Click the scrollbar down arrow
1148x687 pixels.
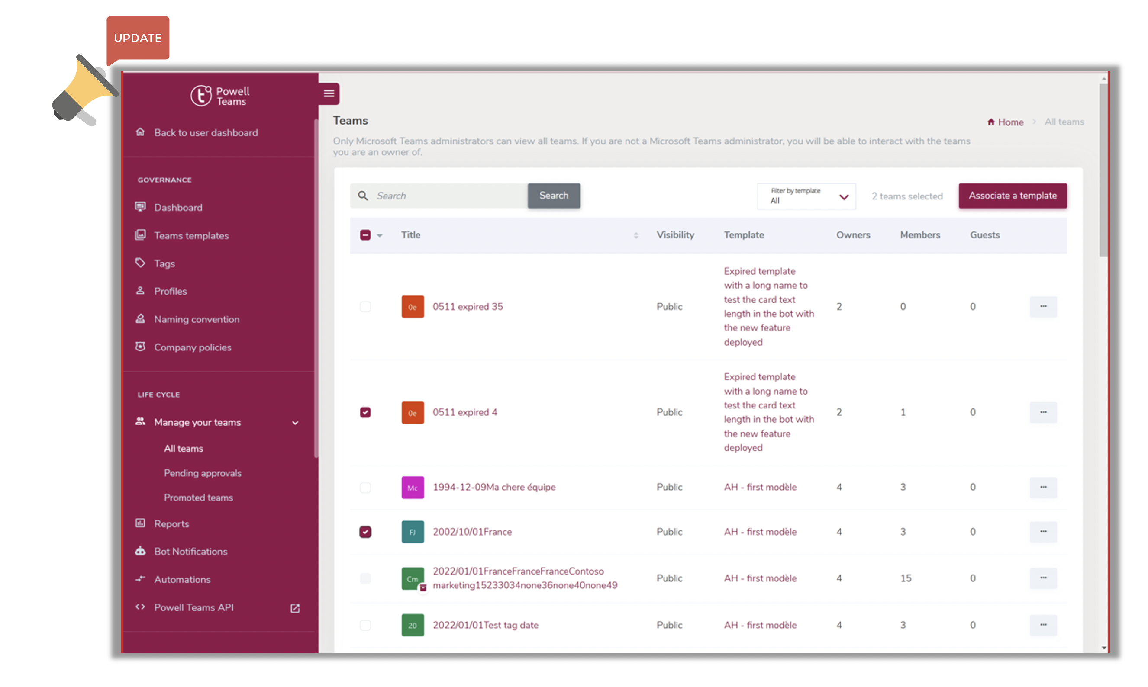point(1103,648)
